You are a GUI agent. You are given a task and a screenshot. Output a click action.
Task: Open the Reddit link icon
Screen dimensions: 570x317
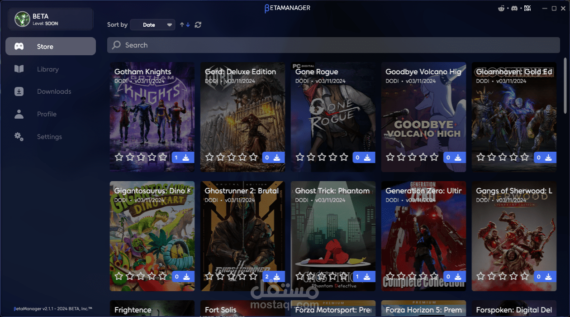501,8
